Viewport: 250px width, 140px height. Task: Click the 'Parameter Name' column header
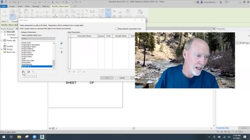tap(84, 36)
